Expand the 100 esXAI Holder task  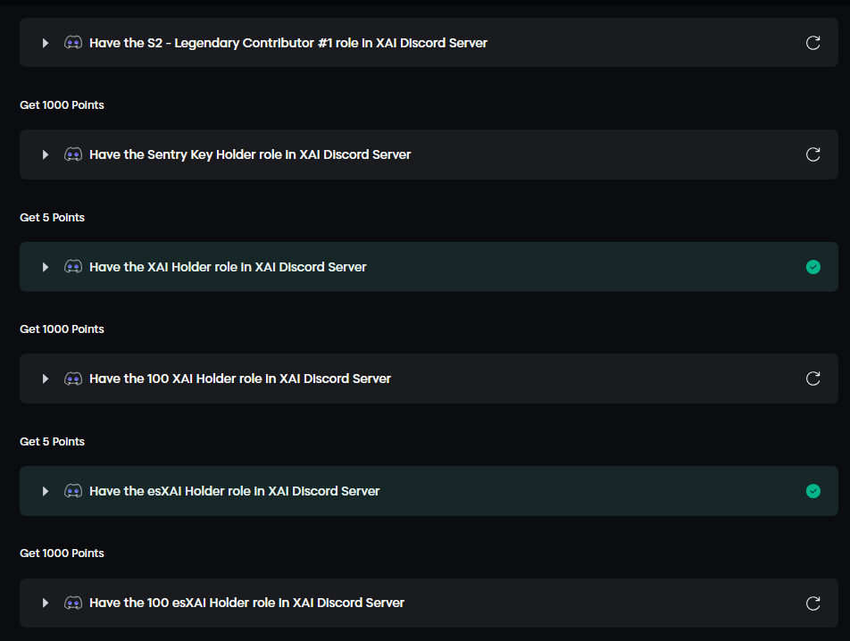[x=46, y=603]
